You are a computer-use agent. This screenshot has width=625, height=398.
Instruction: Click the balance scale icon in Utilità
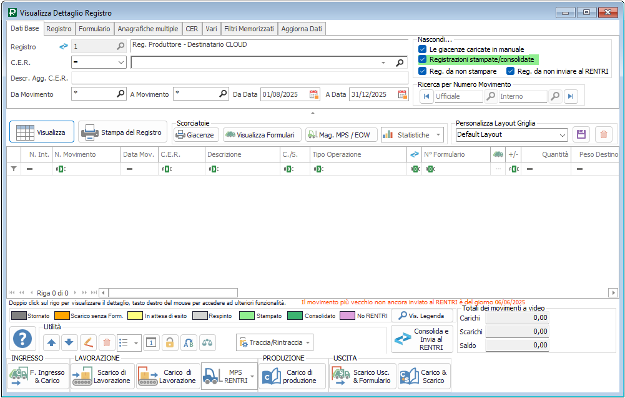[207, 342]
